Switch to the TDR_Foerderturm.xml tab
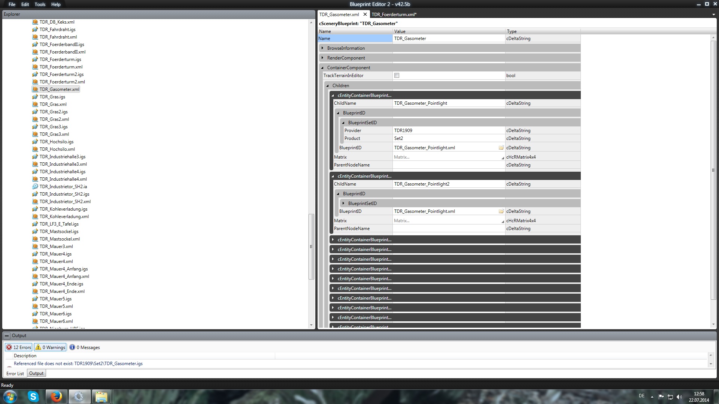 coord(394,15)
